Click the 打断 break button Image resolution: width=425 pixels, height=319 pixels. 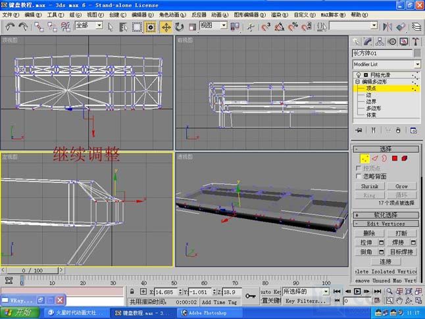tap(401, 233)
